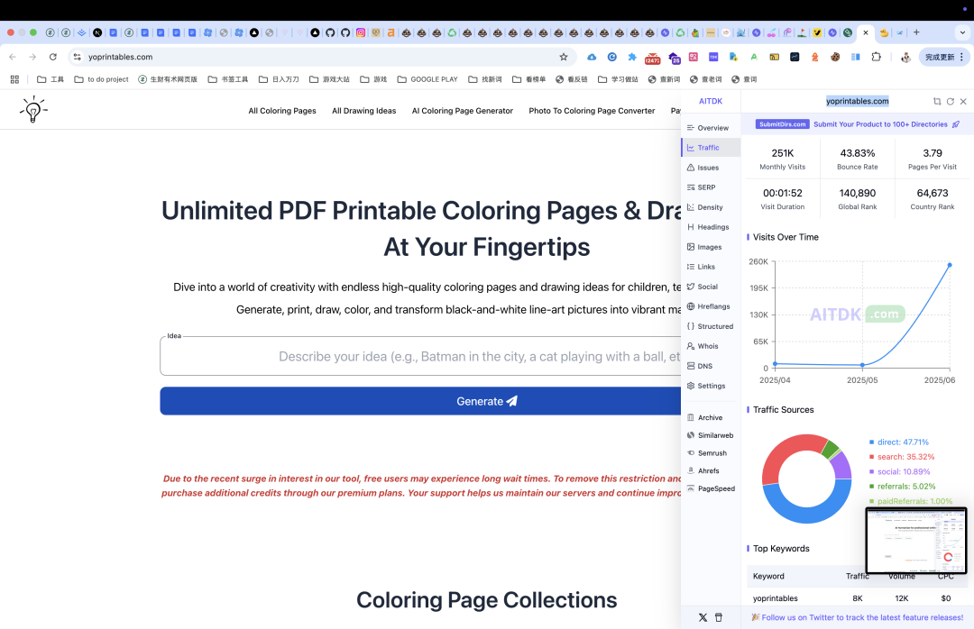
Task: Open the Structured data braces icon
Action: coord(691,326)
